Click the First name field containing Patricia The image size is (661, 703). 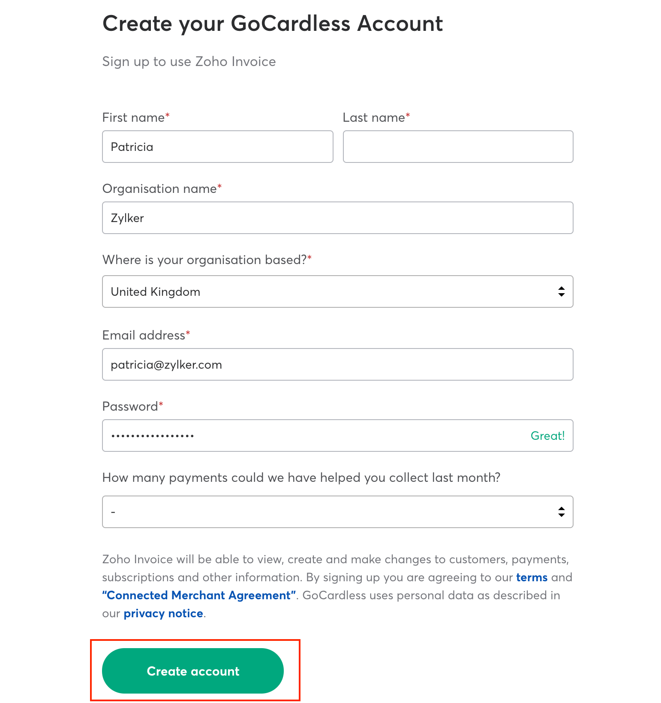(x=217, y=147)
